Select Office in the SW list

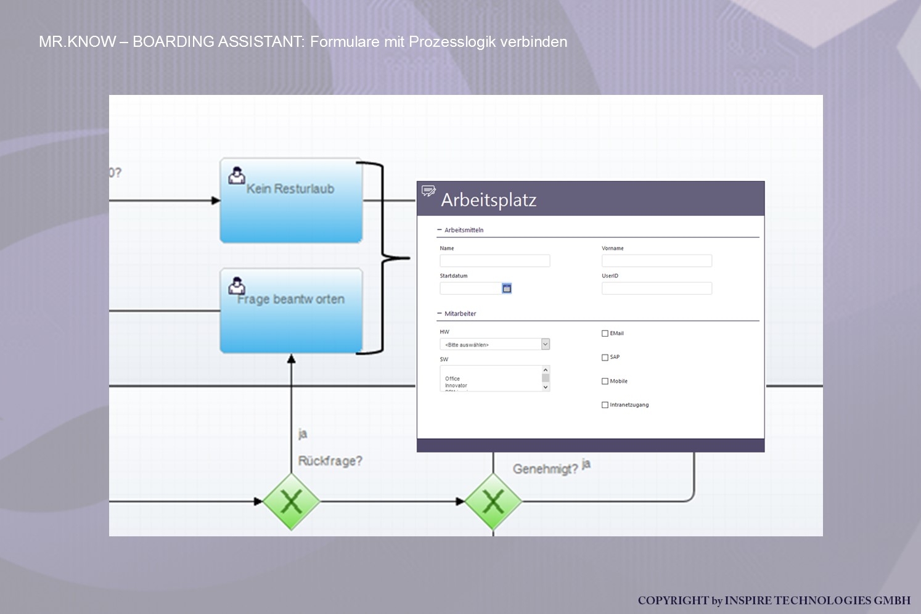point(452,379)
